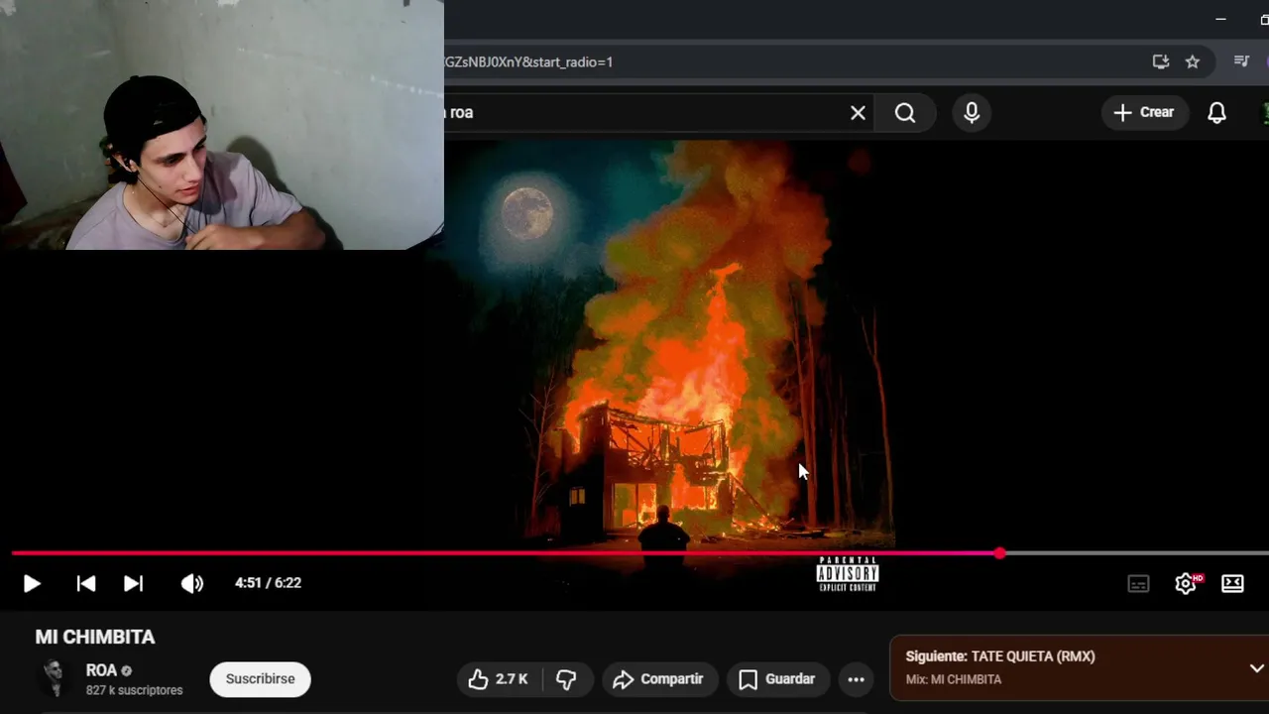
Task: Click the MI CHIMBITA video title
Action: tap(95, 637)
